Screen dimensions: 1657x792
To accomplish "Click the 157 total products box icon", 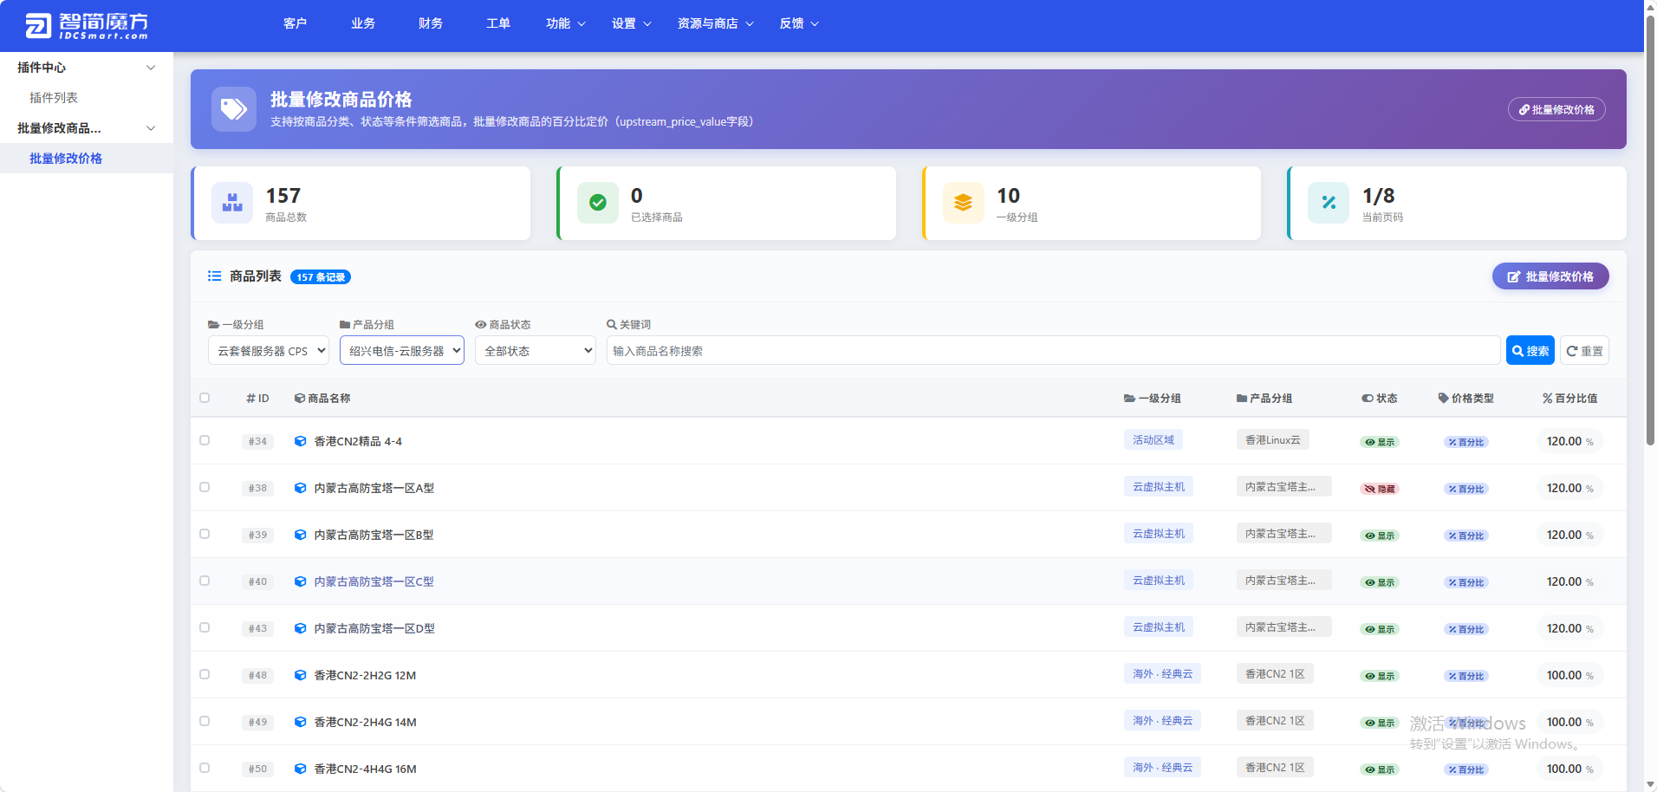I will click(232, 203).
